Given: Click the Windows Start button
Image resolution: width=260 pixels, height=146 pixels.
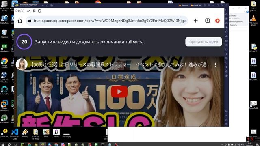Looking at the screenshot, I should (x=2, y=144).
